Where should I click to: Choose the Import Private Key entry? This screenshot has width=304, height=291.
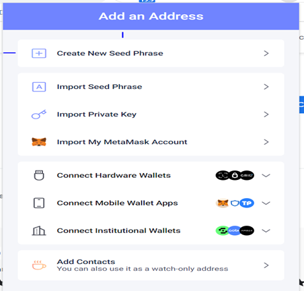click(151, 115)
